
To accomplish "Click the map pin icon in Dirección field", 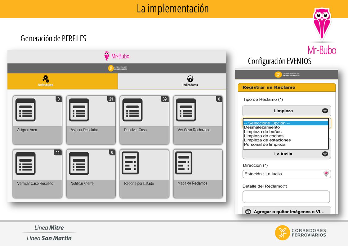I will tap(326, 174).
